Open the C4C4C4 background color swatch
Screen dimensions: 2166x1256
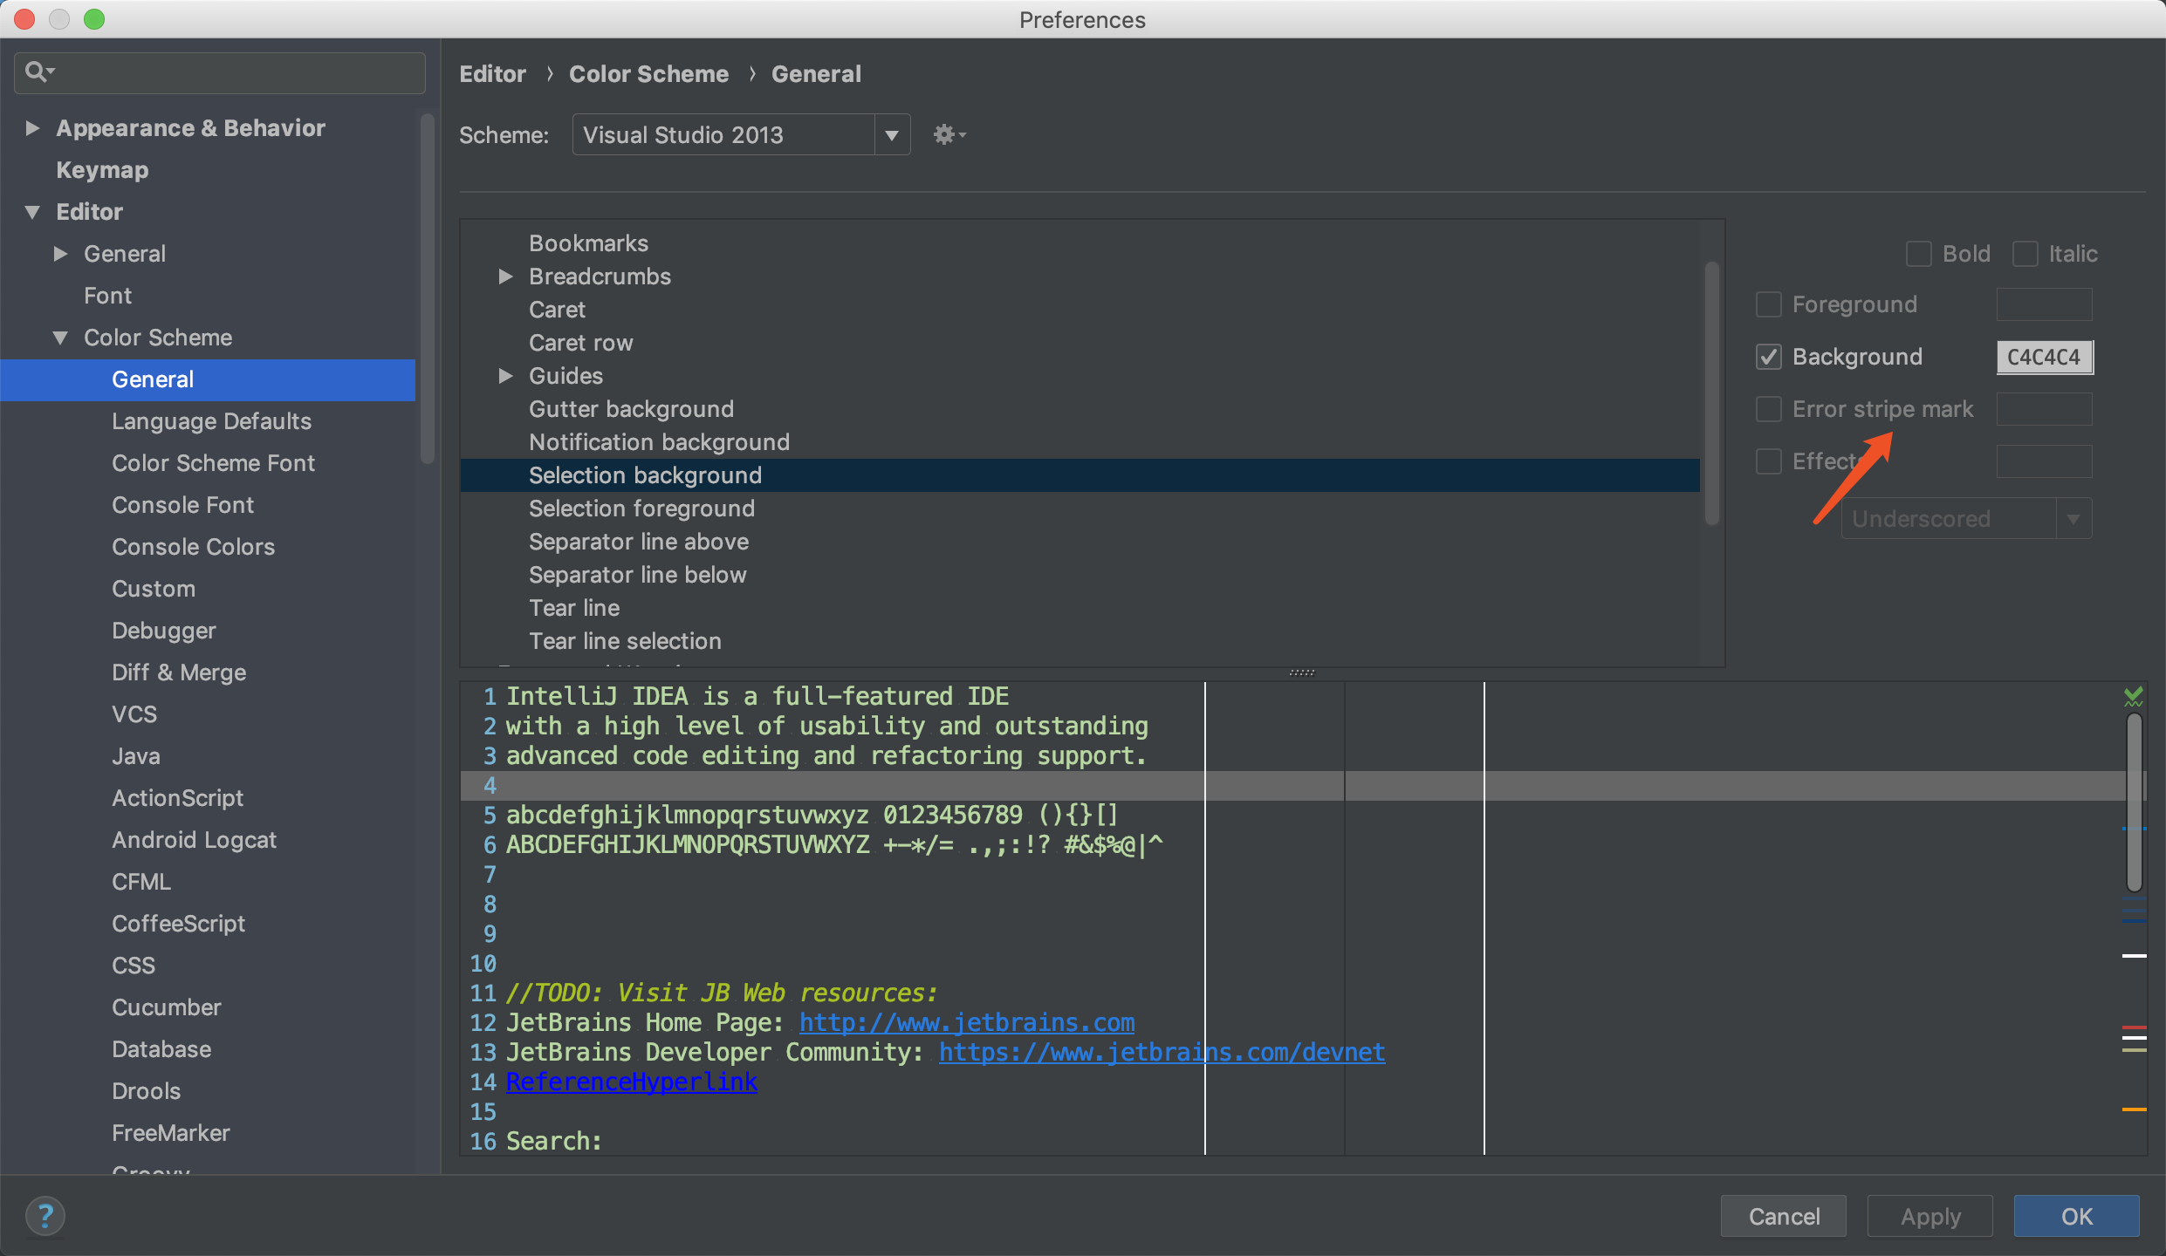coord(2043,357)
